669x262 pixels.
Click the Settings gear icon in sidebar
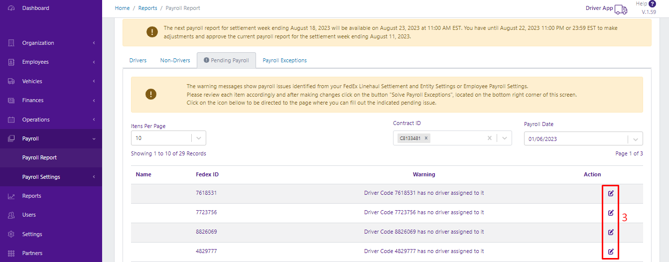point(11,234)
